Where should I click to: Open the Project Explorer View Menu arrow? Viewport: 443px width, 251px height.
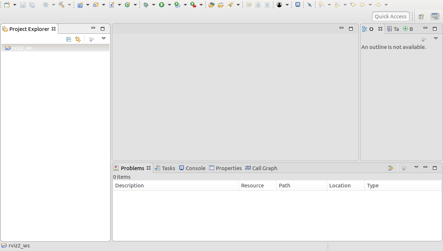[x=104, y=38]
